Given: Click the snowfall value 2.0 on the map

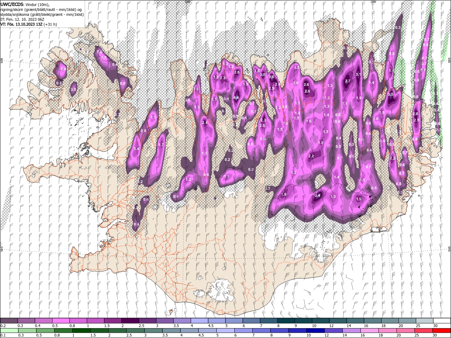Looking at the screenshot, I should click(x=262, y=125).
